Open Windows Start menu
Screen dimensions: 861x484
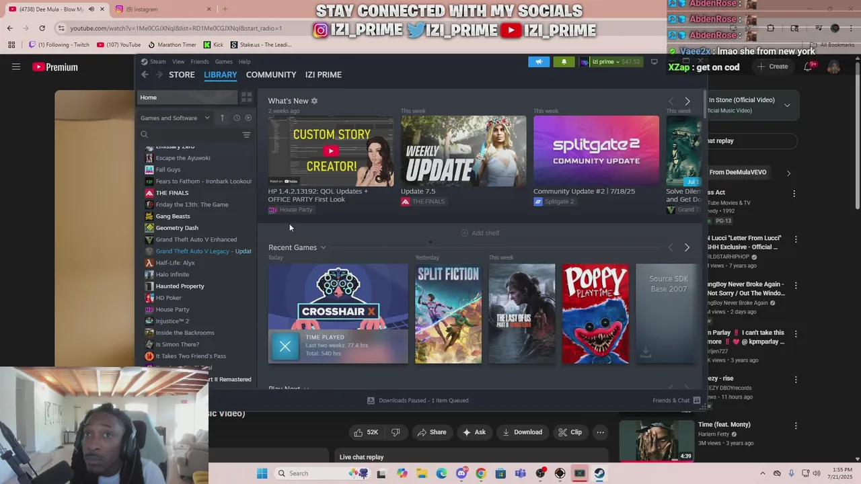pos(262,473)
